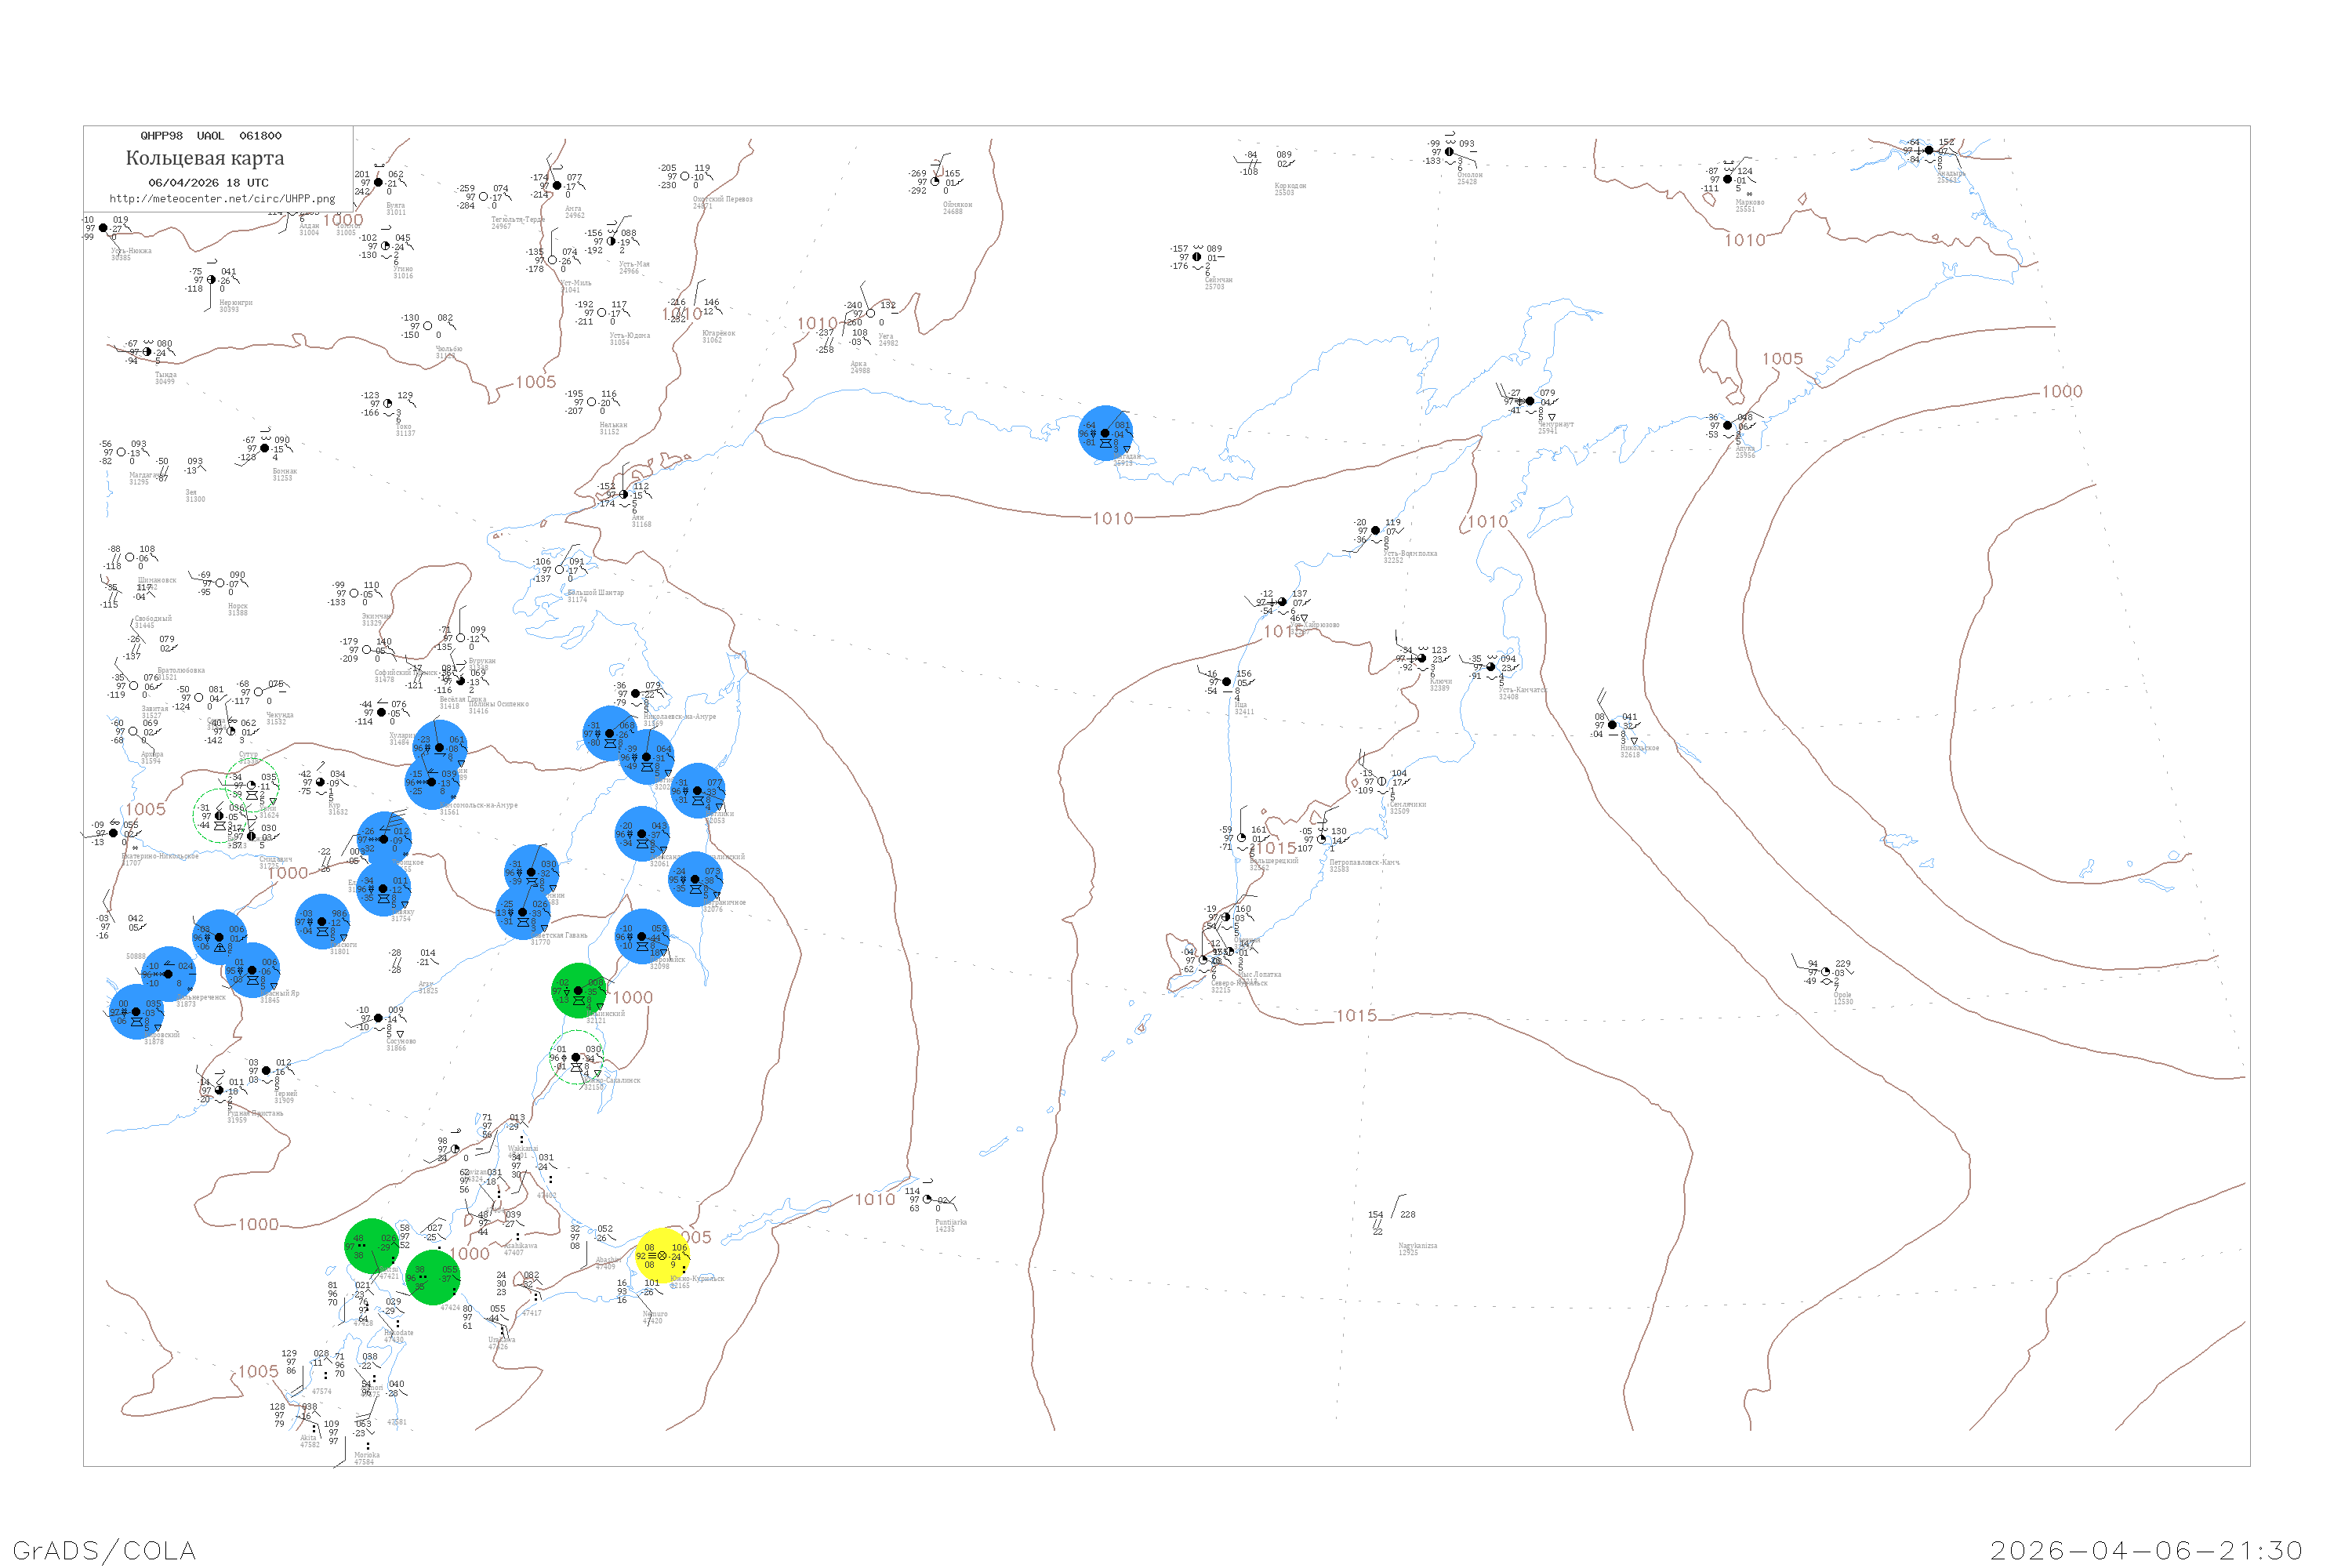Screen dimensions: 2352x1568
Task: Click the Петропавловск-Камч station symbol
Action: tap(1322, 839)
